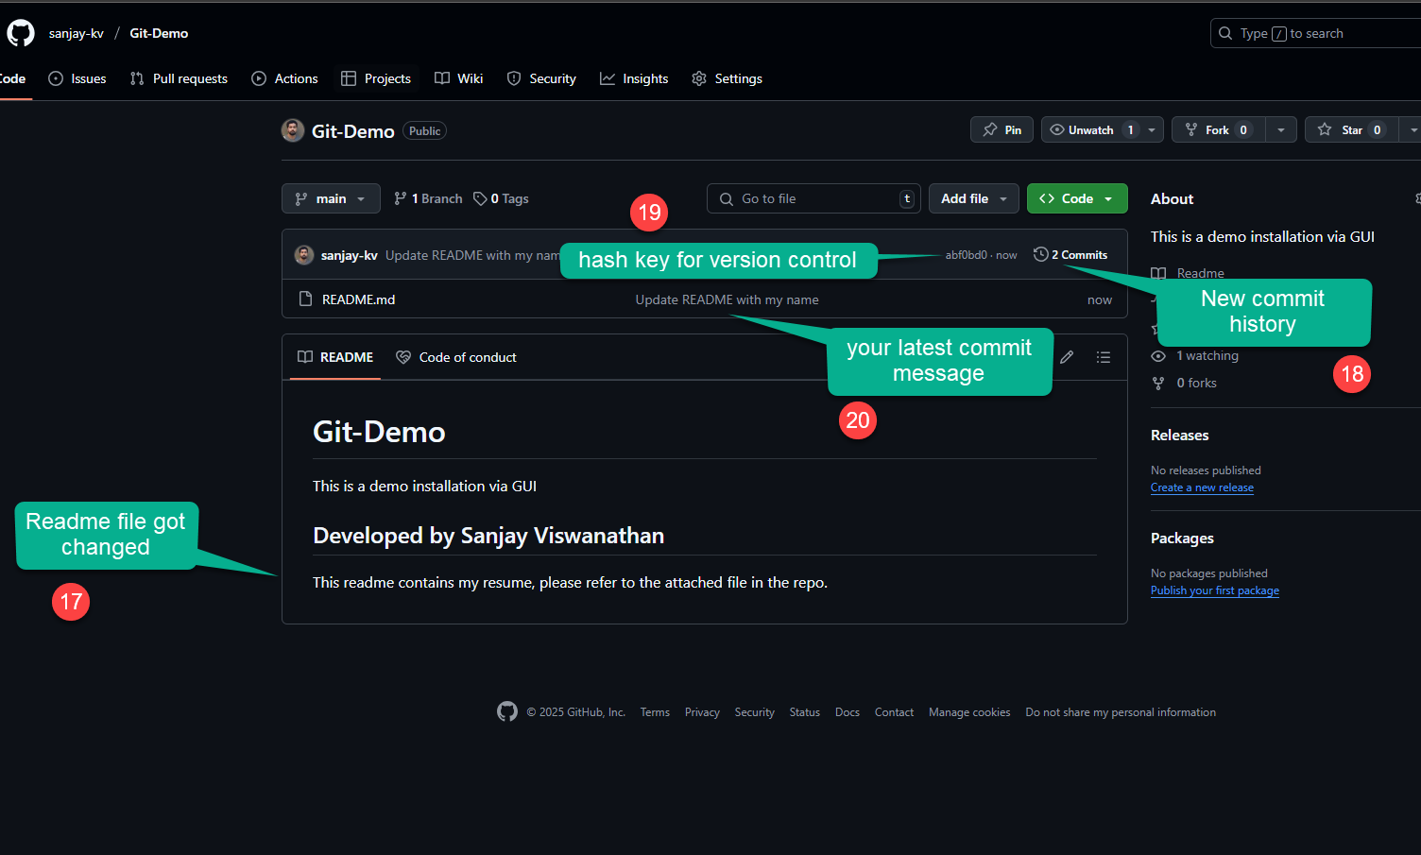Click the Readme book icon in About section
Screen dimensions: 1421x855
coord(1158,273)
